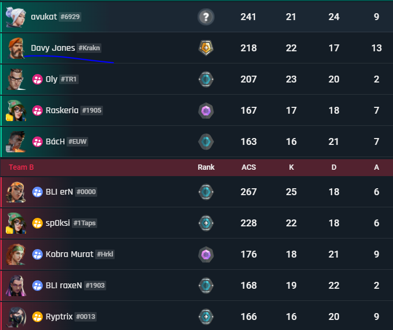Click the K kills column header

pyautogui.click(x=291, y=167)
